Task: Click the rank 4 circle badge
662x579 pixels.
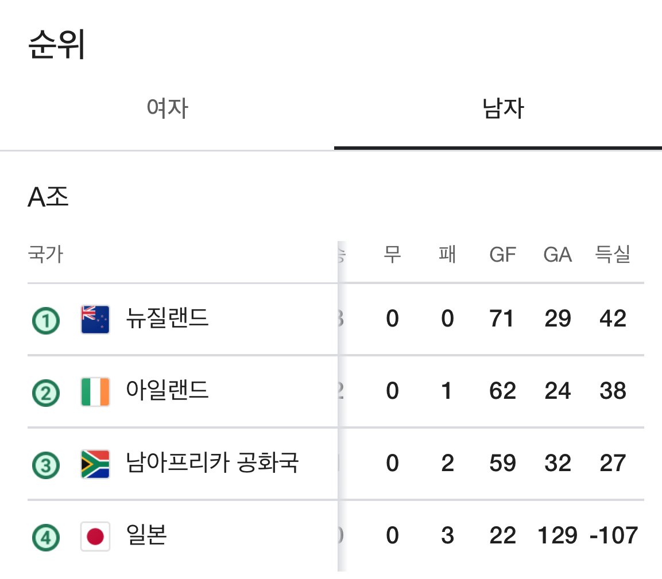Action: (x=45, y=538)
